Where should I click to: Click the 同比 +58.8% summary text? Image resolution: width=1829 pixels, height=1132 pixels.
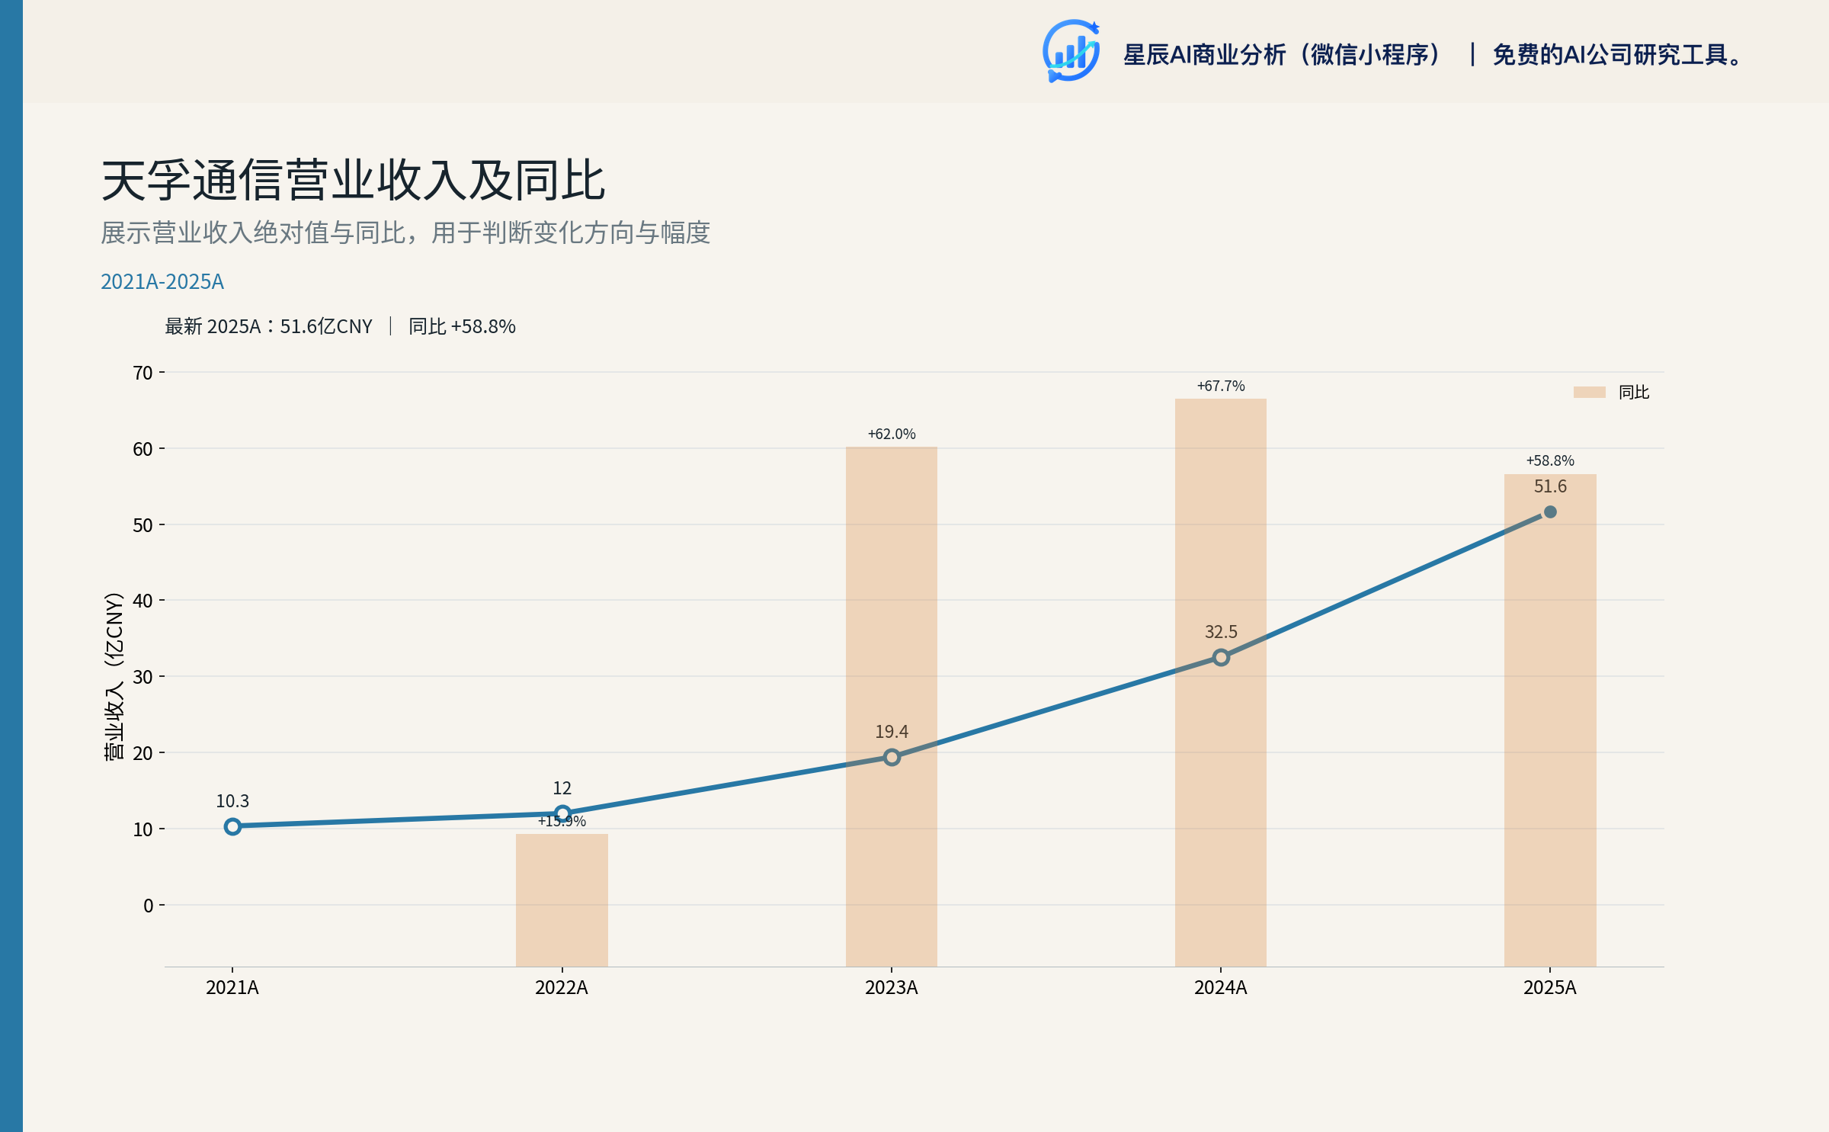click(462, 326)
